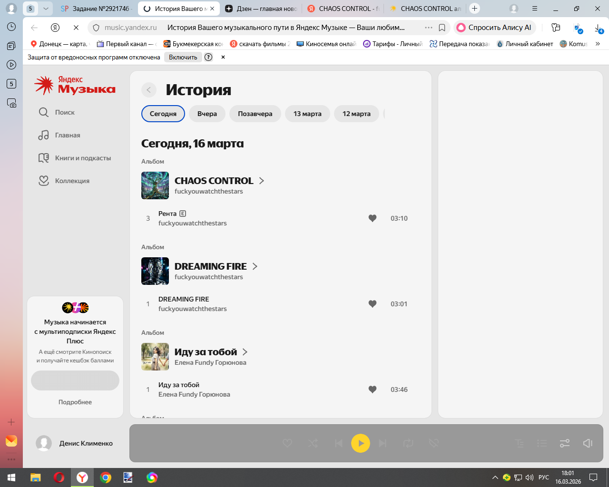The width and height of the screenshot is (609, 487).
Task: Open Коллекция in the sidebar
Action: pos(72,181)
